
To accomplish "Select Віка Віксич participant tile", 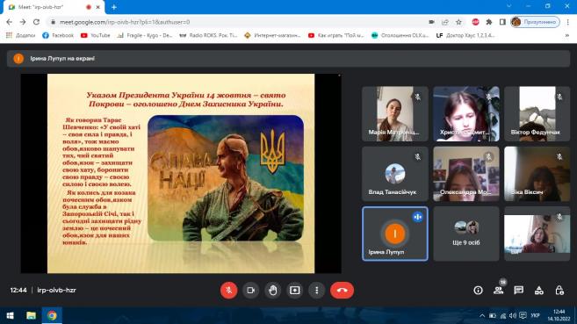I will [537, 174].
